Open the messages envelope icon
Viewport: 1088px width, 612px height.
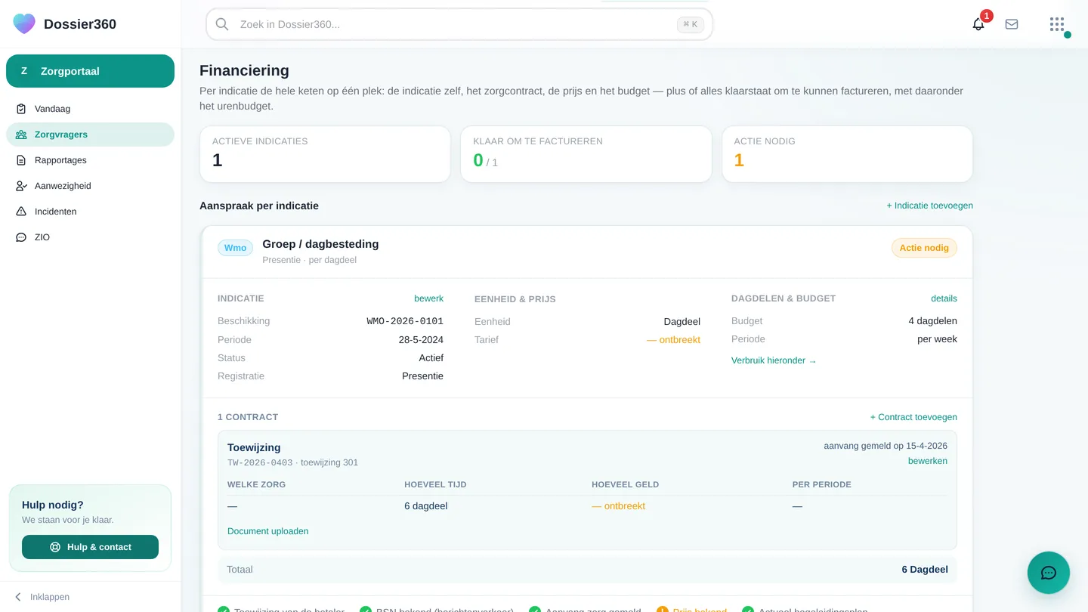(1012, 24)
